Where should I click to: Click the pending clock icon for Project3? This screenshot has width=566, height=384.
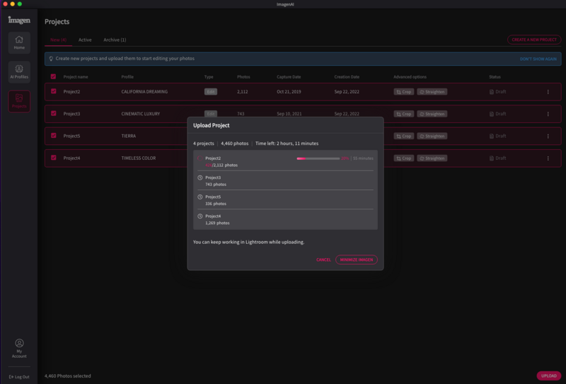pos(200,178)
